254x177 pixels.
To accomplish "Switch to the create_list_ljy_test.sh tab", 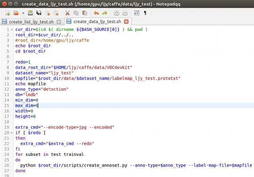I will [31, 22].
